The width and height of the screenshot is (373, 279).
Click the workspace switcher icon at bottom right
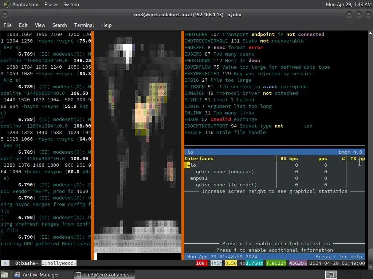click(x=331, y=275)
